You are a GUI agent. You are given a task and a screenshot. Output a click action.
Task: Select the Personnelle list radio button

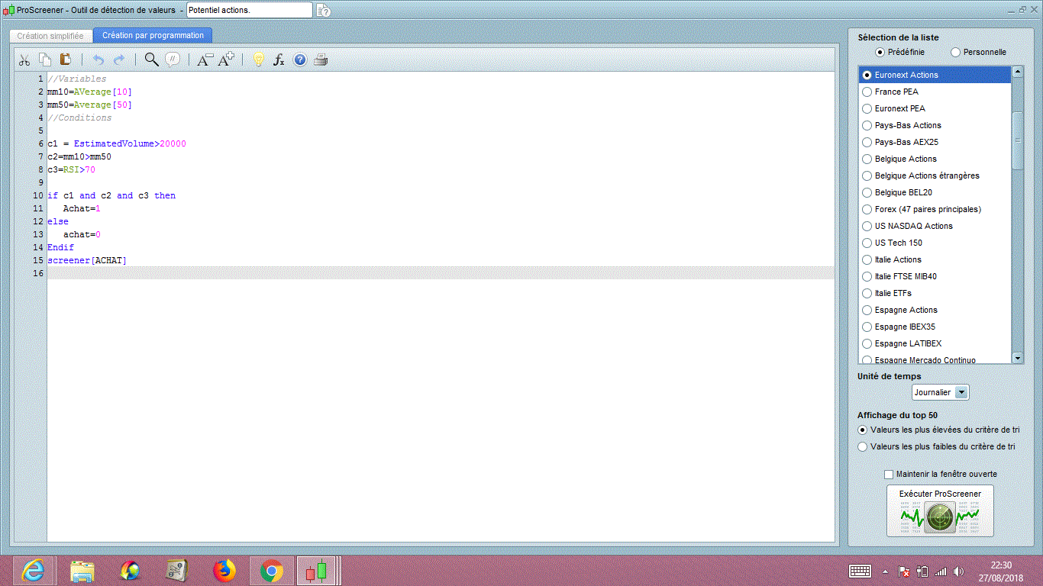[956, 52]
